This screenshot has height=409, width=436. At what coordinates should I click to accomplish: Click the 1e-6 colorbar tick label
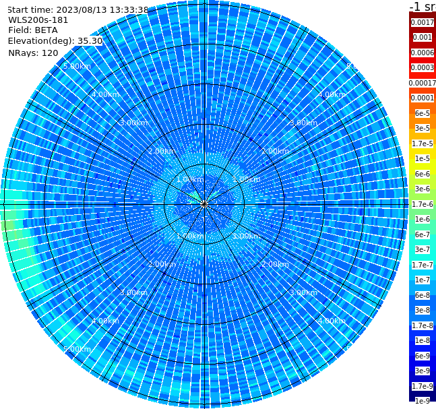tap(423, 219)
